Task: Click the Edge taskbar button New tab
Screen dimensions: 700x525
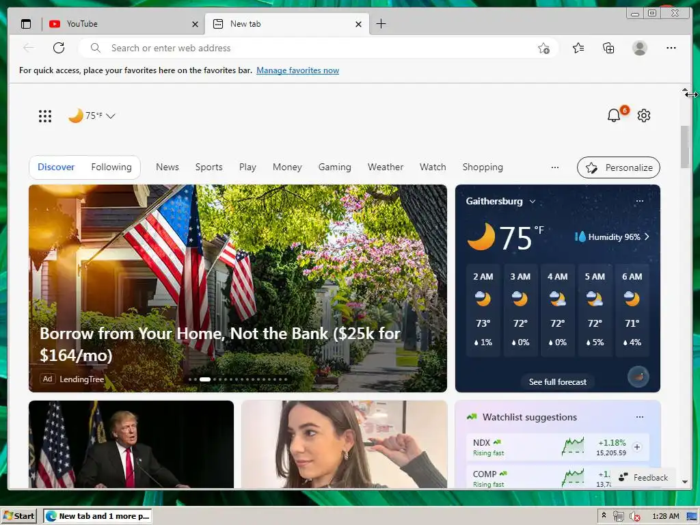Action: (98, 516)
